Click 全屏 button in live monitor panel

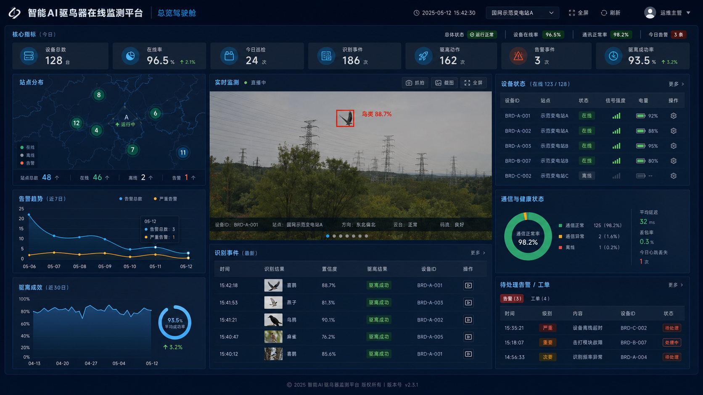coord(473,83)
